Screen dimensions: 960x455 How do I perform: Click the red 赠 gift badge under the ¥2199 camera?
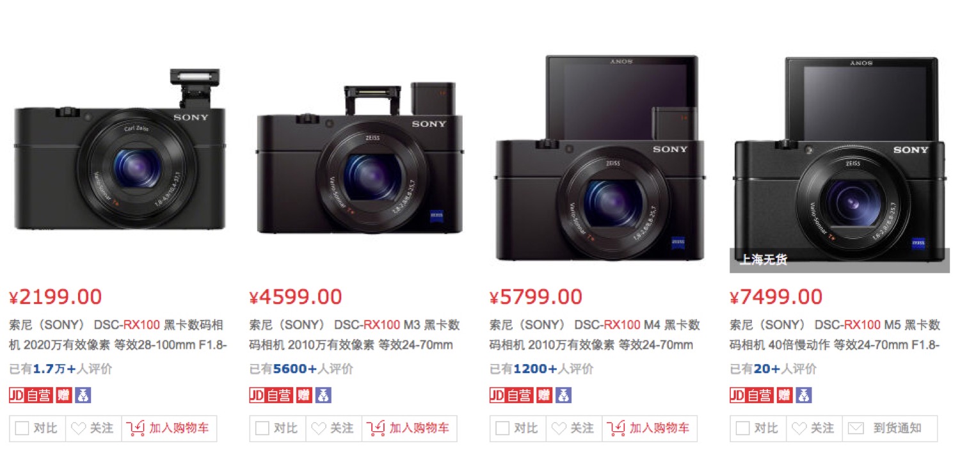(63, 395)
